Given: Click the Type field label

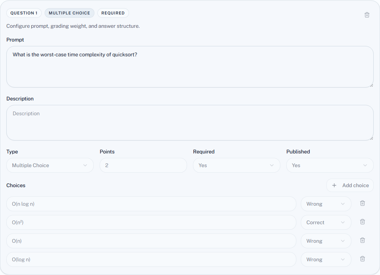Looking at the screenshot, I should 12,152.
